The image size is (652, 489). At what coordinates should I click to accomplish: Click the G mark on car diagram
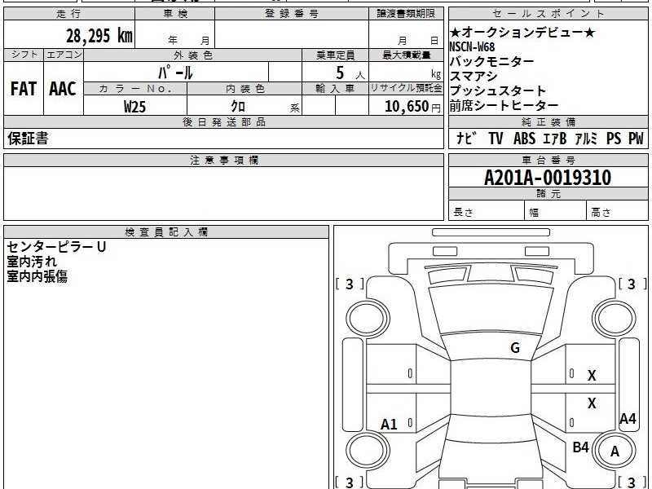(515, 348)
